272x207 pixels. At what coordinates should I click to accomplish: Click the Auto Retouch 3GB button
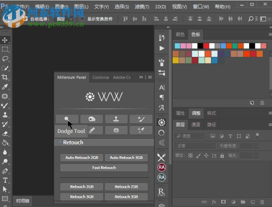pyautogui.click(x=126, y=158)
